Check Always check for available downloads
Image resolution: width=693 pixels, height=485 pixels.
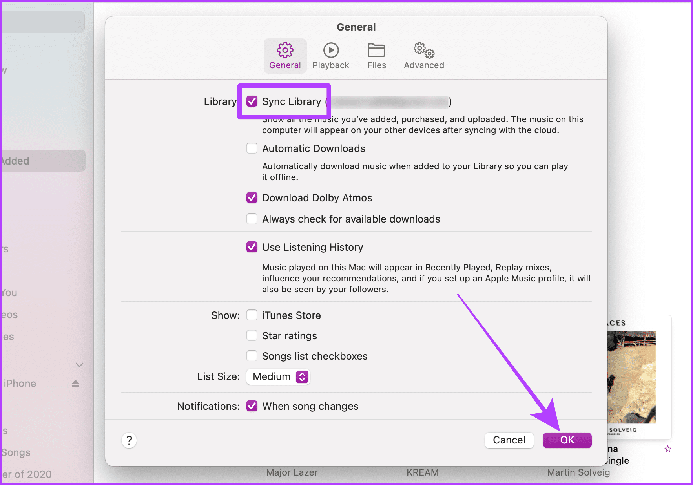pos(252,219)
